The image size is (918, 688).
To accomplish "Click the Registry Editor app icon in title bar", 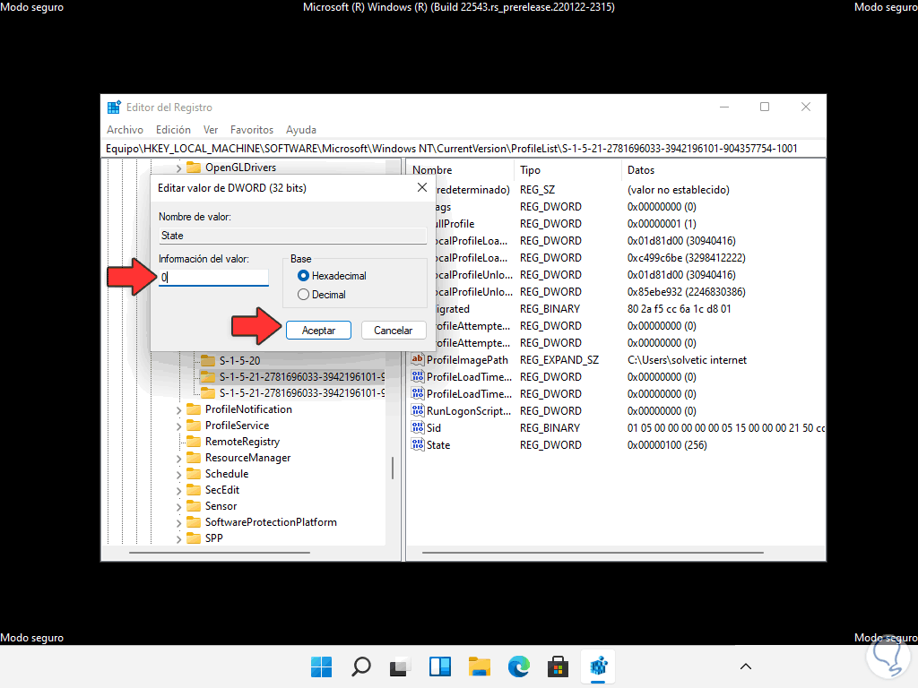I will point(114,107).
